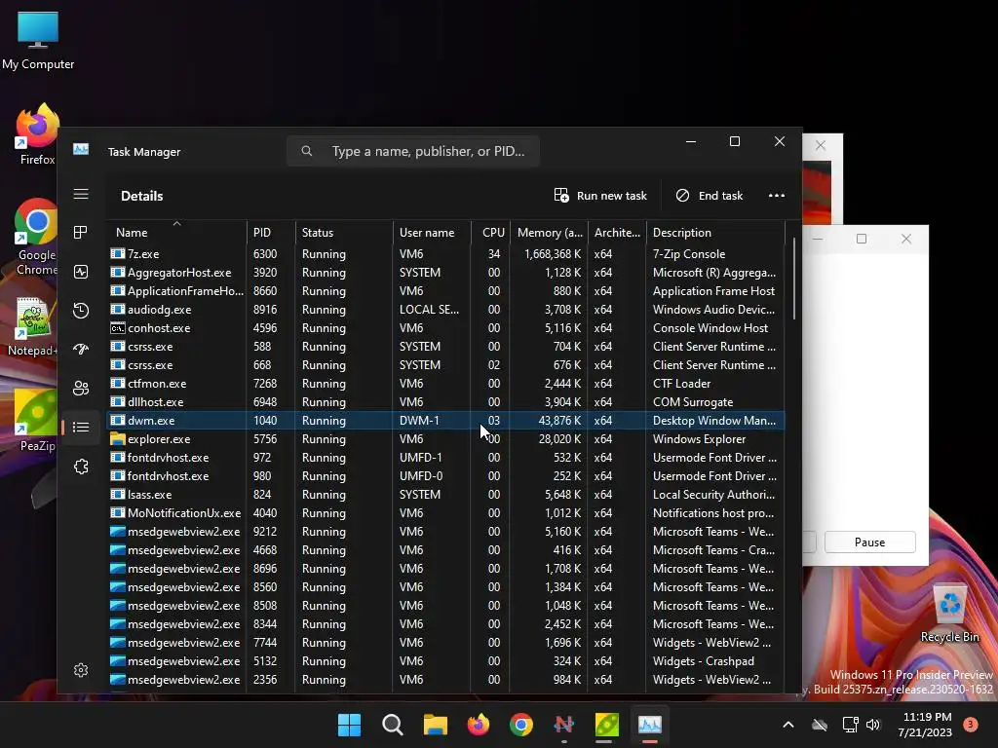
Task: Open the Processes page in sidebar
Action: pos(81,233)
